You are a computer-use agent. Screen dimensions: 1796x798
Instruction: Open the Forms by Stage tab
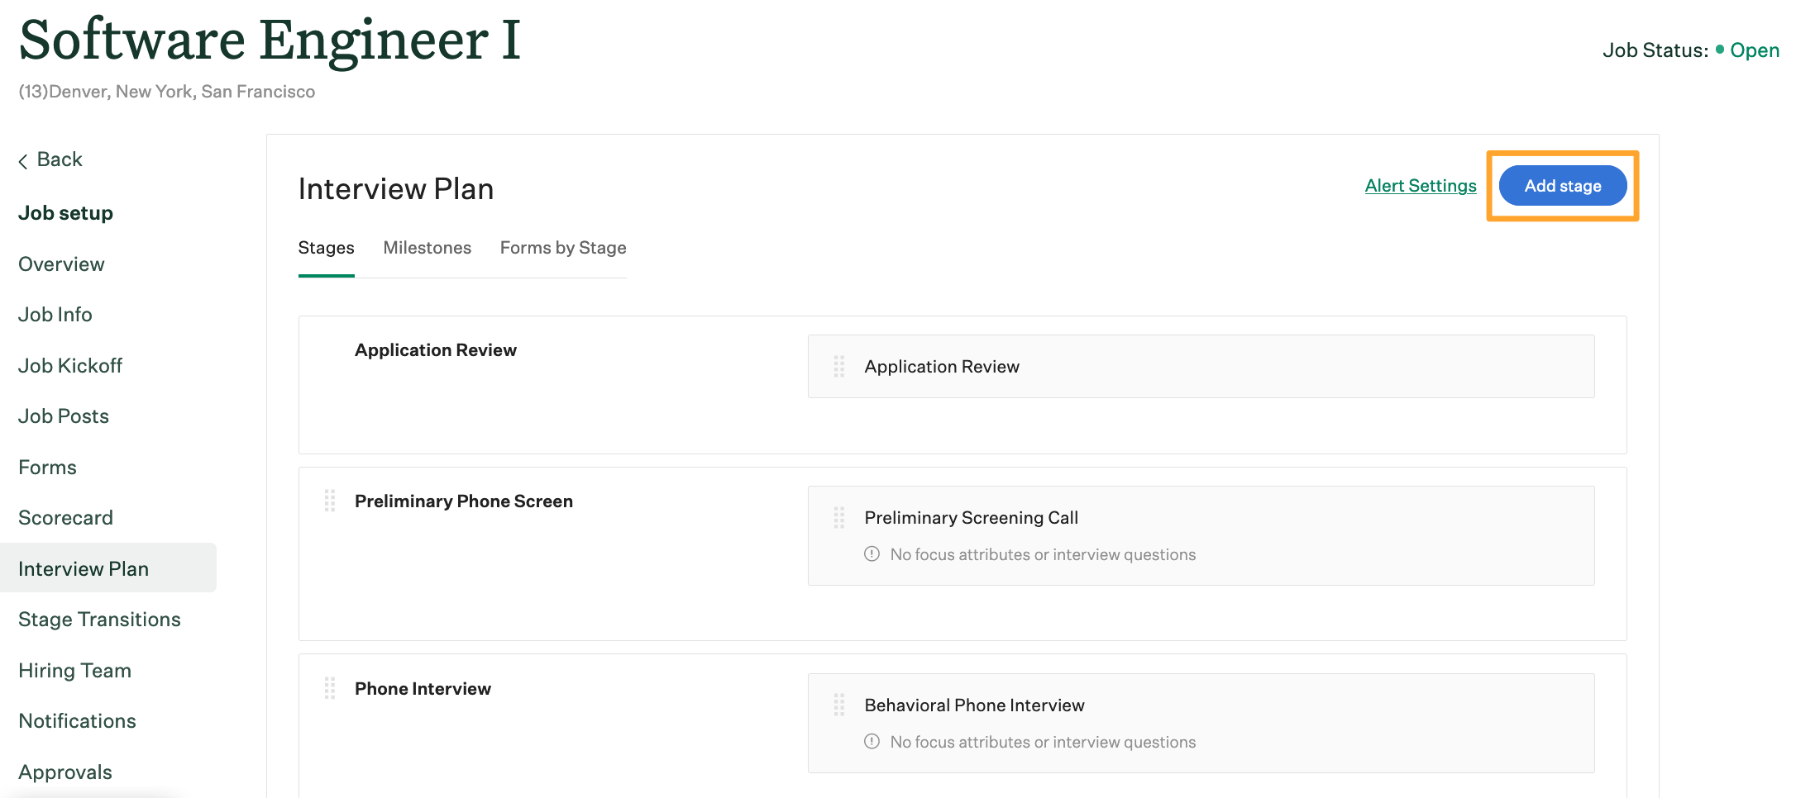click(562, 248)
